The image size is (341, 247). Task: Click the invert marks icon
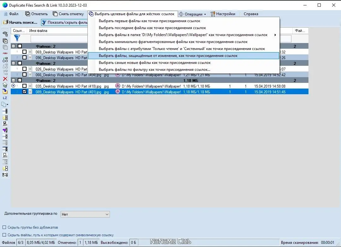(x=5, y=175)
